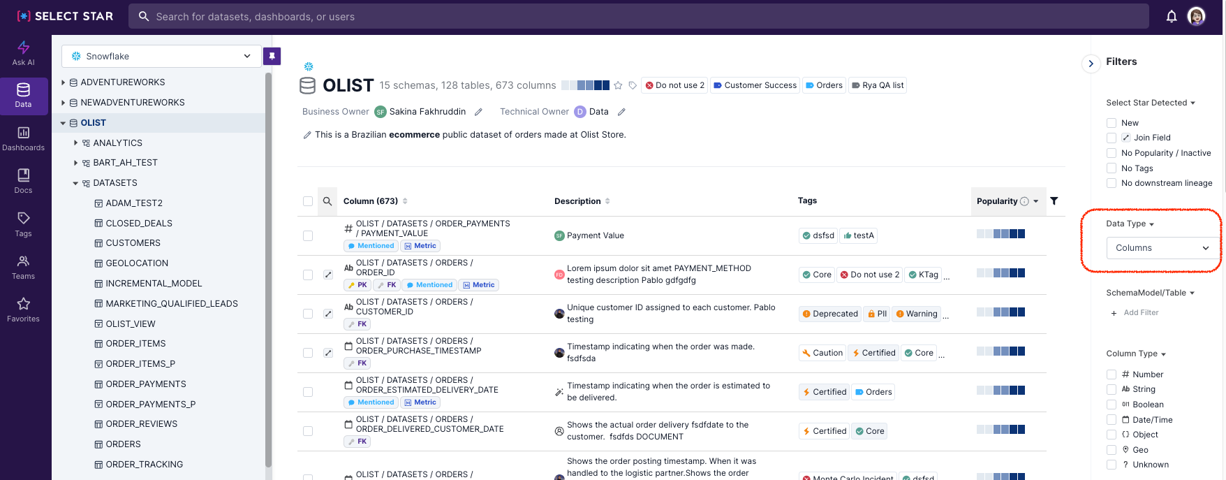This screenshot has height=480, width=1226.
Task: Click the OLIST popularity bar indicator
Action: [x=585, y=85]
